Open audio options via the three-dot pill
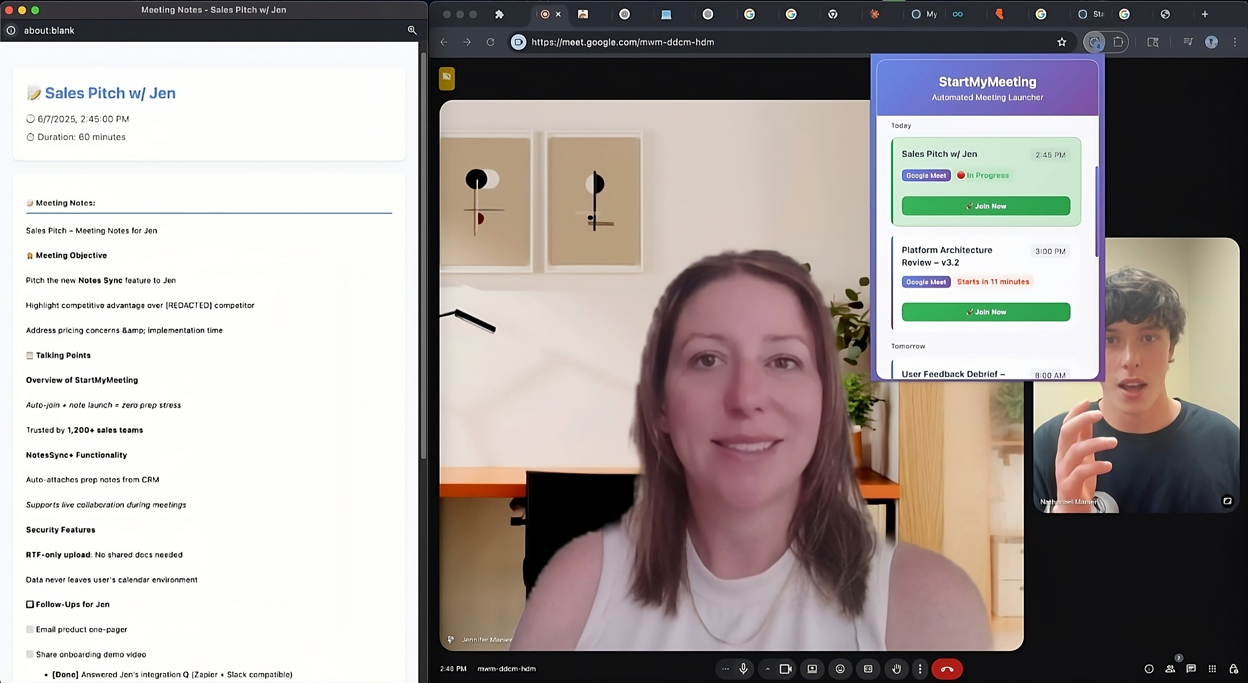Image resolution: width=1248 pixels, height=683 pixels. click(x=725, y=669)
